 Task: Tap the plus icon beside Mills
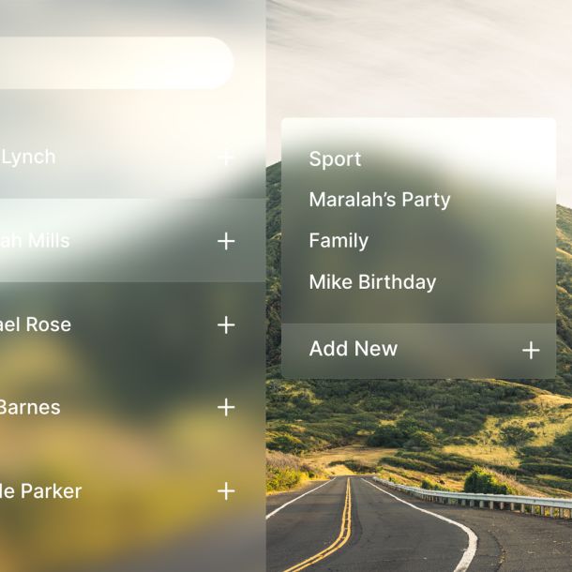click(226, 241)
